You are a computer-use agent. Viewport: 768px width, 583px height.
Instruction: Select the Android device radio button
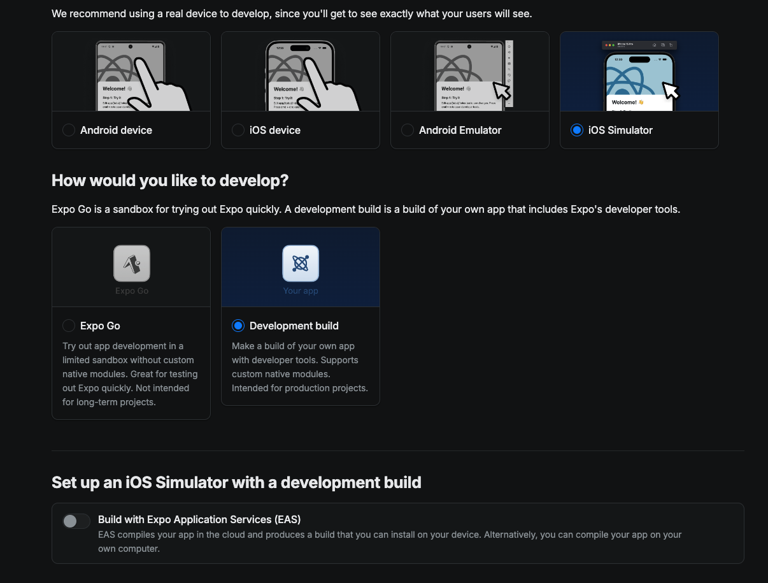point(69,130)
